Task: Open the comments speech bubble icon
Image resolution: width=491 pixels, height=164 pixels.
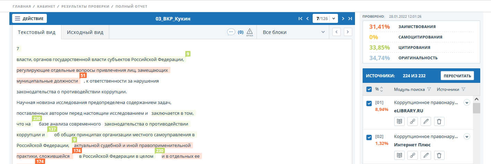Action: pos(231,32)
